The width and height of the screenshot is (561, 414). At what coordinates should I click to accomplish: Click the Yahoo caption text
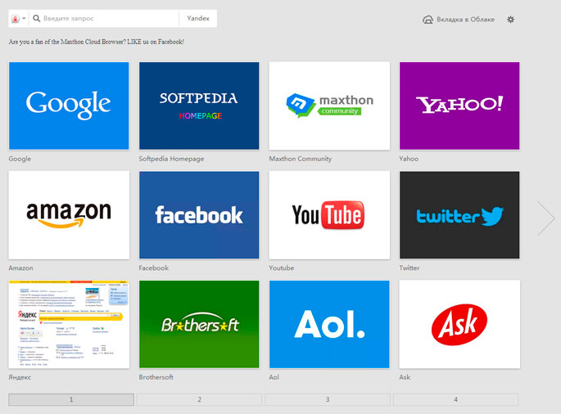[409, 159]
